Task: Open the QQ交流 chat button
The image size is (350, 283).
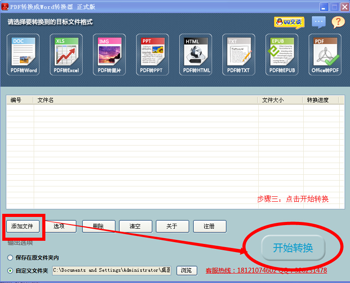Action: pyautogui.click(x=289, y=22)
